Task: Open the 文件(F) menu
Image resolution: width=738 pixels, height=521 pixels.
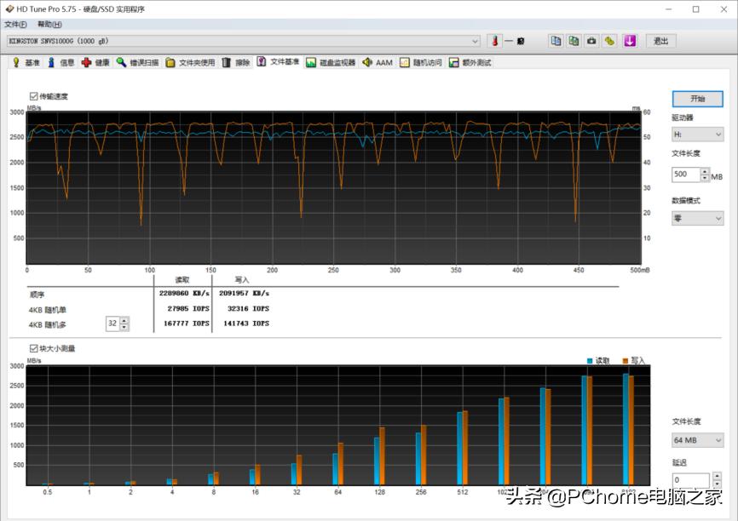Action: [15, 25]
